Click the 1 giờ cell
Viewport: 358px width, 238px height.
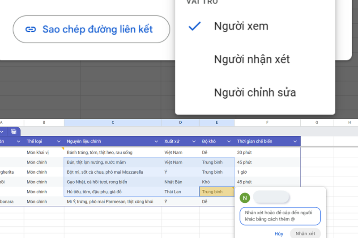[267, 172]
